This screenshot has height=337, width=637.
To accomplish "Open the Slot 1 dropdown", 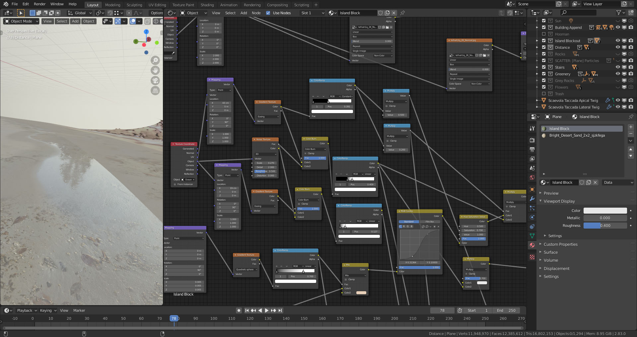I will pos(312,13).
